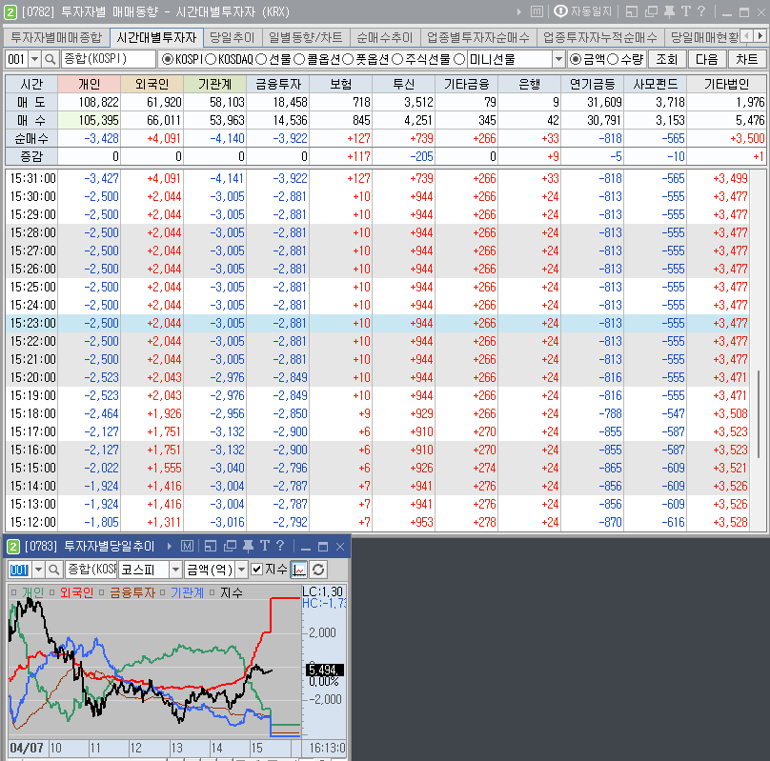770x761 pixels.
Task: Click the 조회 query button
Action: pos(667,59)
